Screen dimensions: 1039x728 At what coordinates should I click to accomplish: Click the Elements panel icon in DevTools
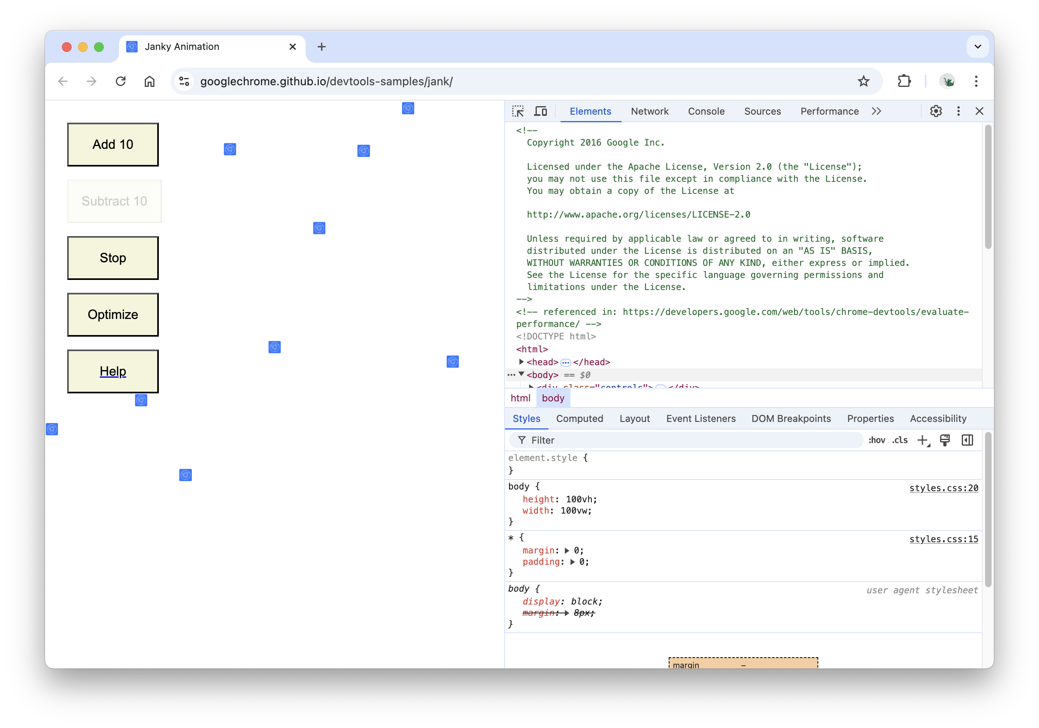tap(590, 111)
